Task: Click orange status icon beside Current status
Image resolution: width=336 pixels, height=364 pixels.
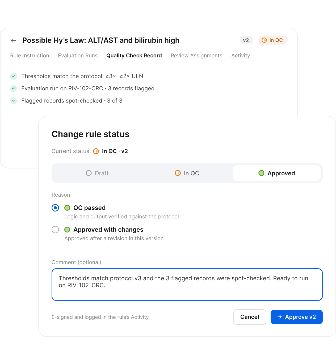Action: [96, 151]
